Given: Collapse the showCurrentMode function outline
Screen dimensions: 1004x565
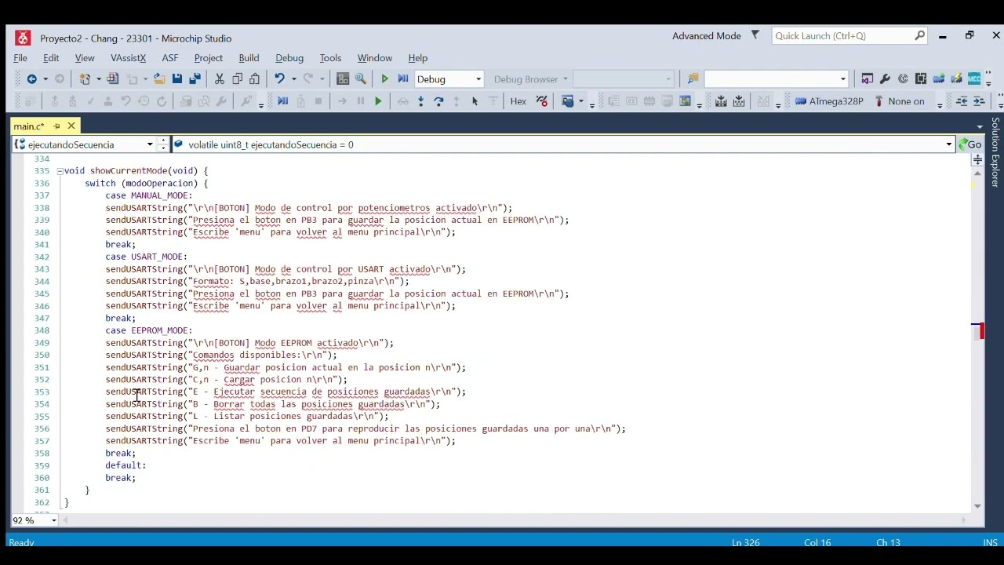Looking at the screenshot, I should (60, 171).
